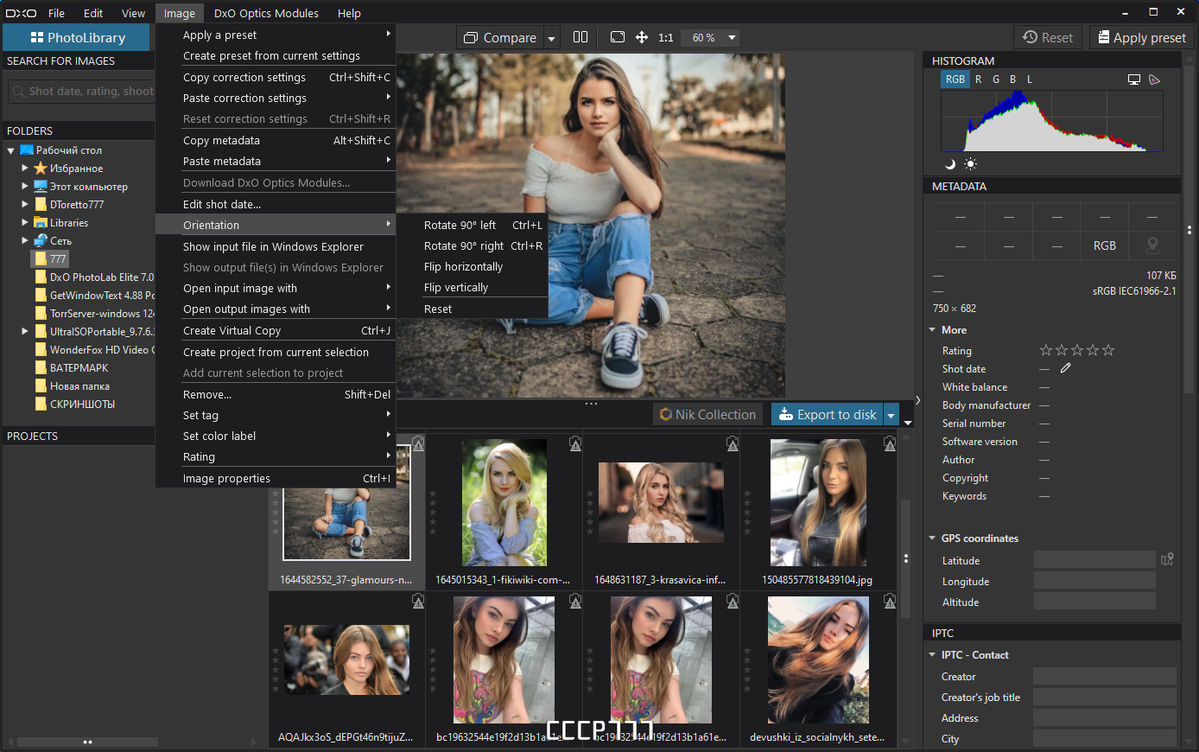Click the fit-to-screen zoom icon
Viewport: 1199px width, 752px height.
pyautogui.click(x=617, y=37)
